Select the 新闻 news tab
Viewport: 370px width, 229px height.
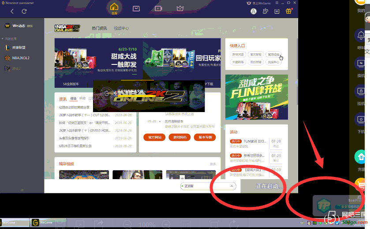click(x=82, y=98)
